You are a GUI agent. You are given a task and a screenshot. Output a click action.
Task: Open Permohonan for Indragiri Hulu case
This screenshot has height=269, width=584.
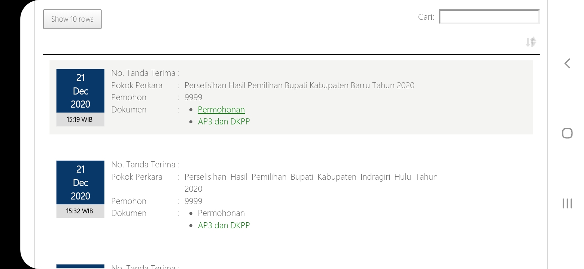coord(221,213)
